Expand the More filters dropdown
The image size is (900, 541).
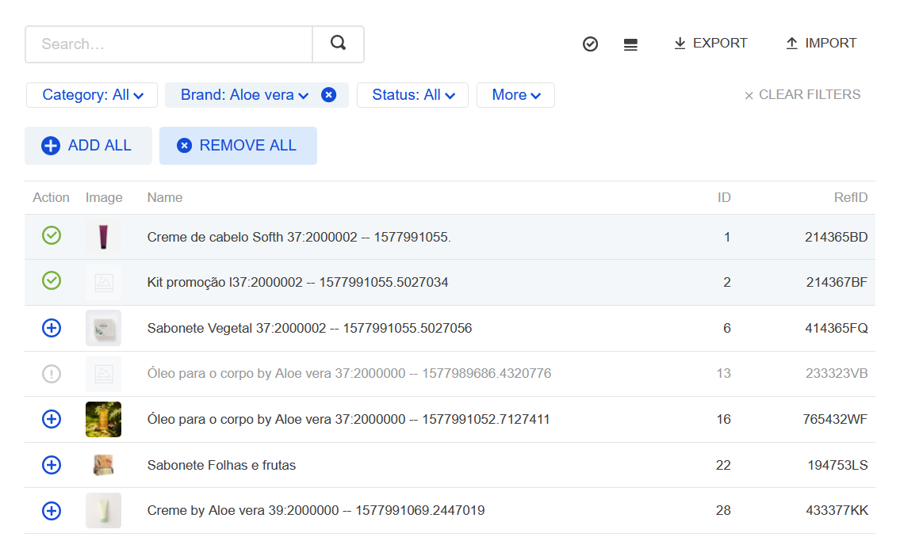(x=515, y=93)
